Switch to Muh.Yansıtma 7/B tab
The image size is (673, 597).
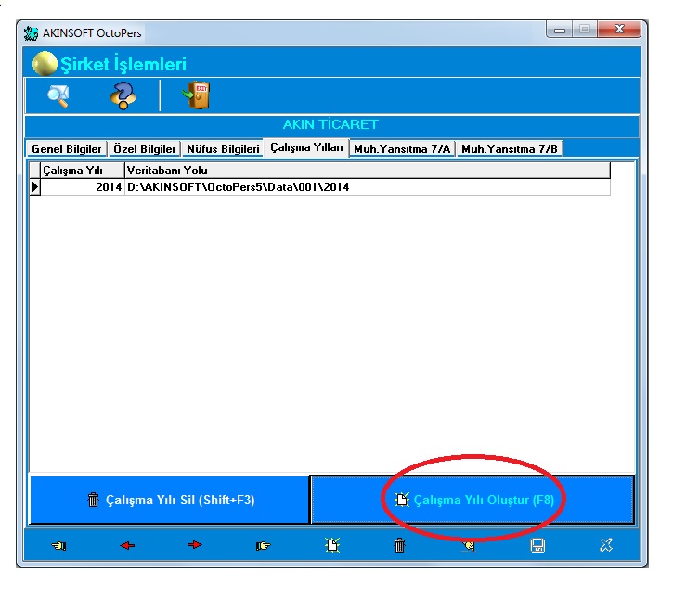click(x=510, y=149)
